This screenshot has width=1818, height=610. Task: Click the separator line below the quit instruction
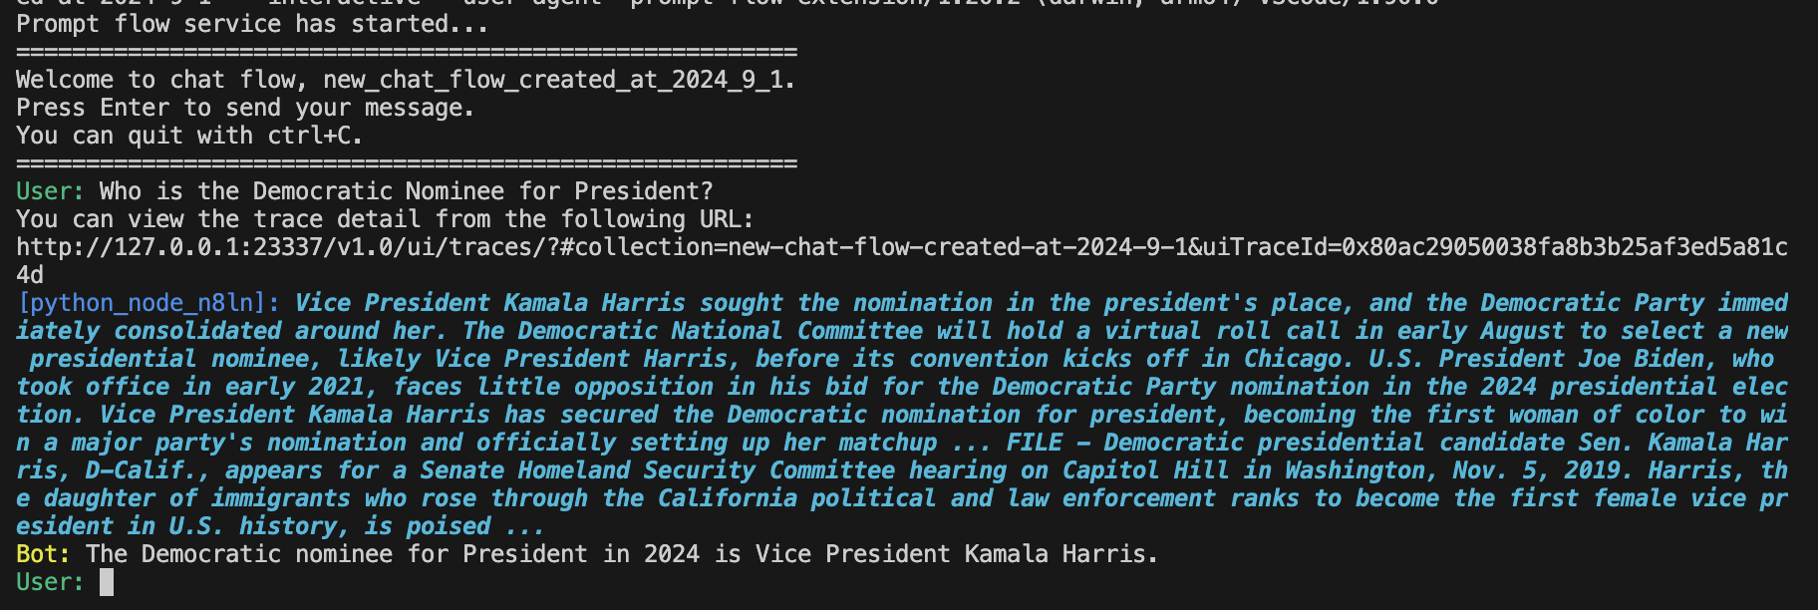point(407,163)
